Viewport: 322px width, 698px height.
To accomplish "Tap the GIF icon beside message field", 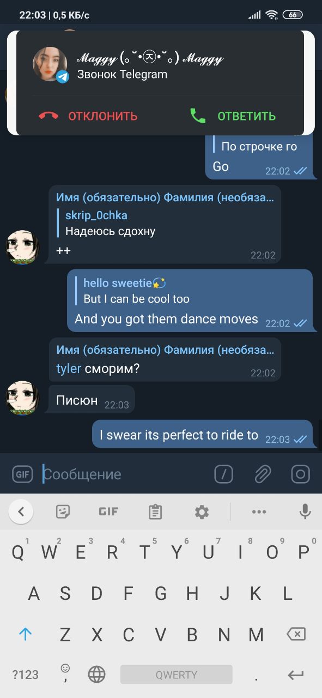I will click(22, 474).
